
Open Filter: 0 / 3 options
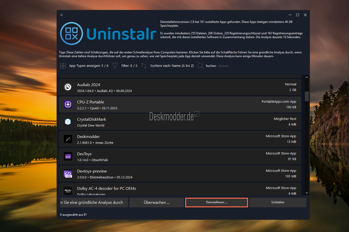pos(129,66)
